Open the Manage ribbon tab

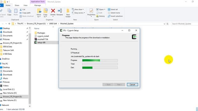tap(38, 5)
